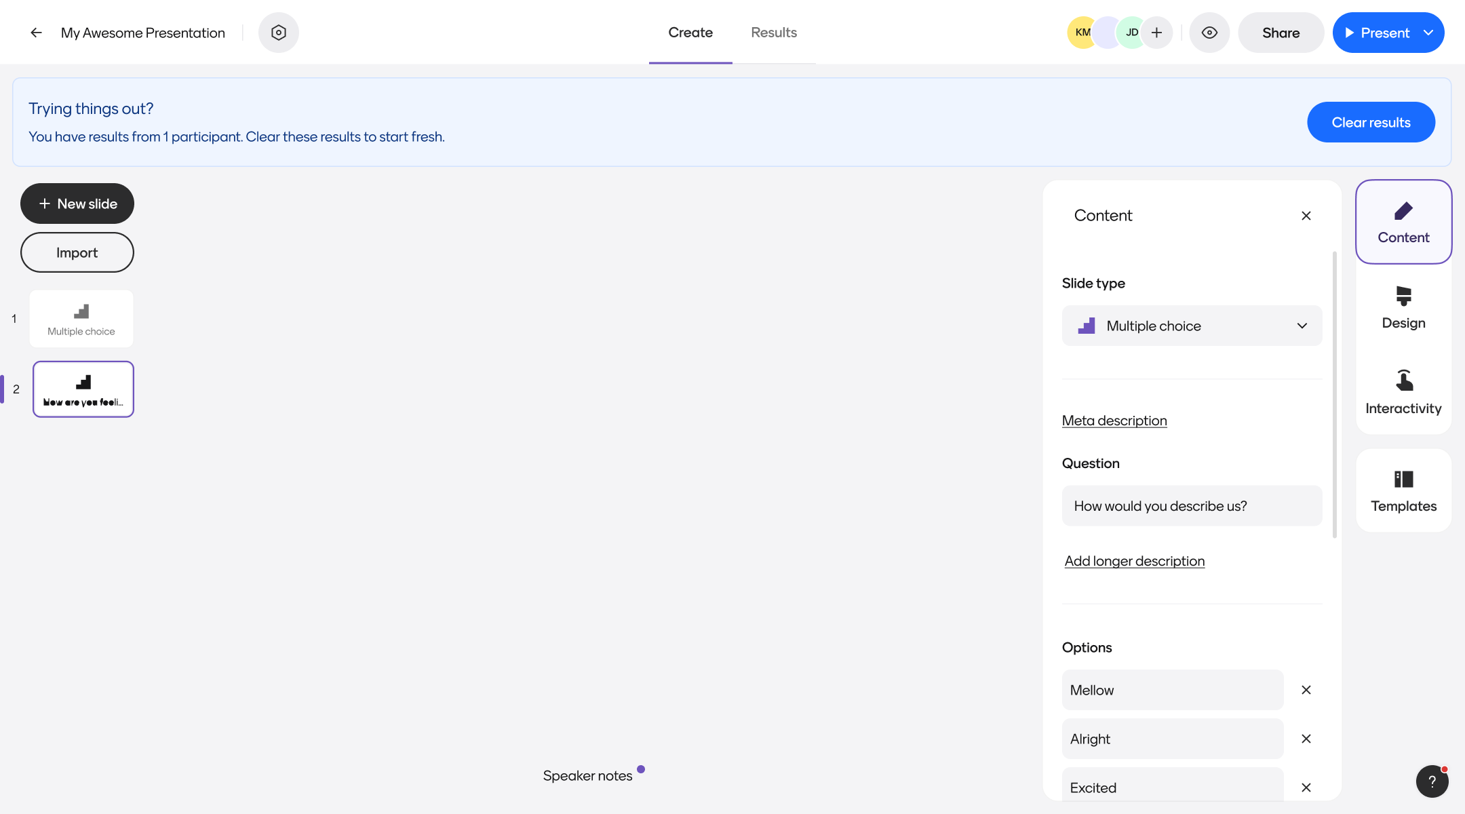Close the Content panel
The width and height of the screenshot is (1465, 814).
(x=1306, y=216)
